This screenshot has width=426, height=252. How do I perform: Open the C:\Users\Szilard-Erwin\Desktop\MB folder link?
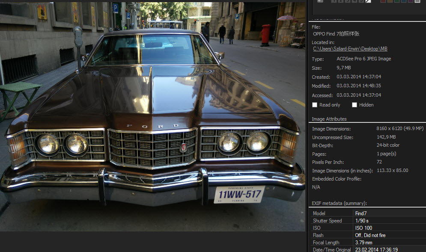350,49
